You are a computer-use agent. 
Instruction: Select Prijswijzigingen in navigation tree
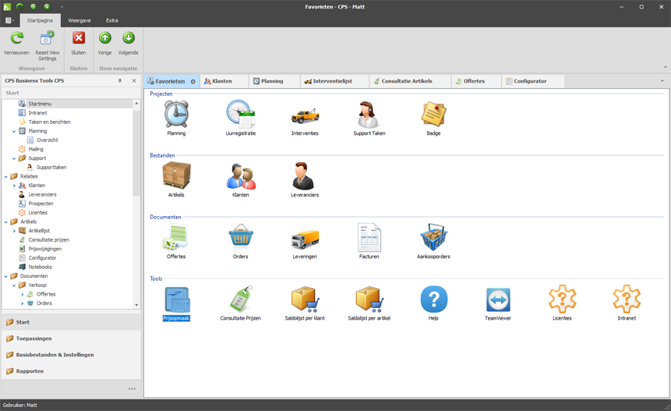[x=44, y=249]
